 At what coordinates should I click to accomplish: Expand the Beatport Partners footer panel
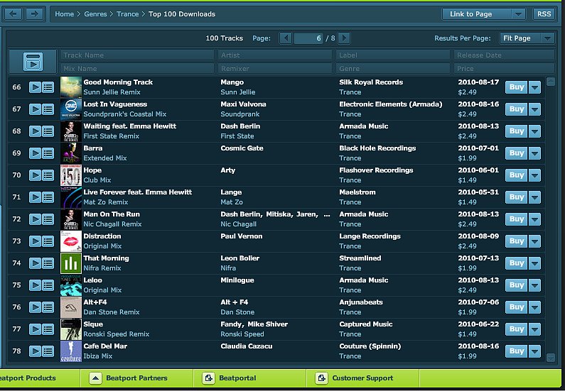tap(95, 378)
